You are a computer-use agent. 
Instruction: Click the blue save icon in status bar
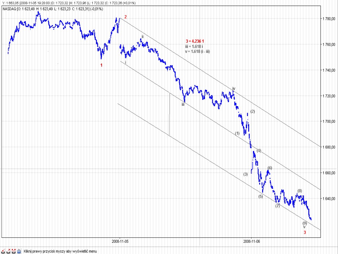coord(19,251)
